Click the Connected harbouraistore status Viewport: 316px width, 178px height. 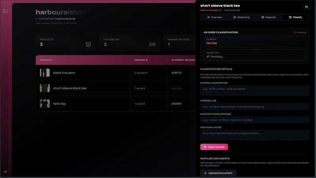[x=55, y=19]
